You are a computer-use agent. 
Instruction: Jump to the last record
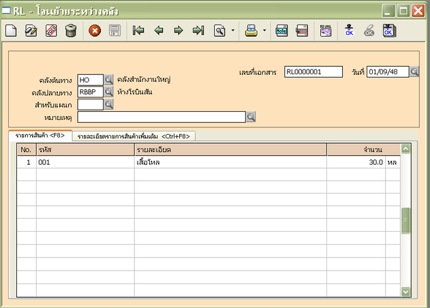click(198, 31)
